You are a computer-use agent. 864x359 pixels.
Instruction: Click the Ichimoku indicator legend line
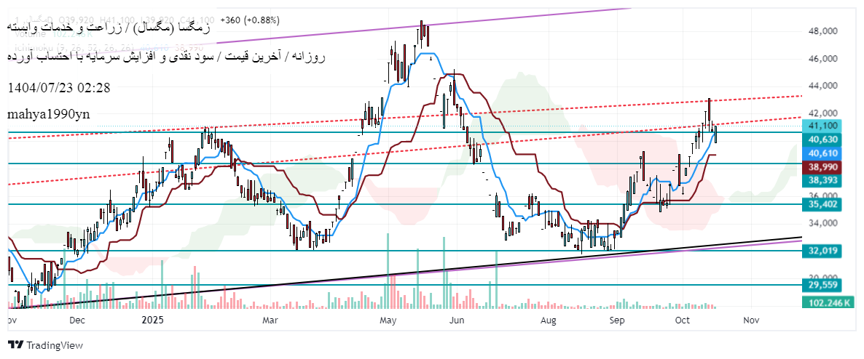coord(73,45)
